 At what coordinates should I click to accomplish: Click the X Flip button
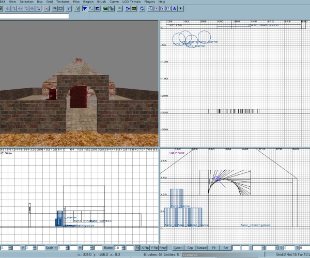145,248
